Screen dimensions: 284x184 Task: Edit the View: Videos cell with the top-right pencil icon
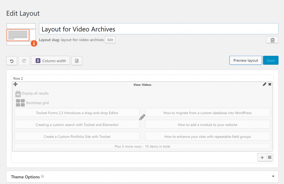click(x=264, y=84)
